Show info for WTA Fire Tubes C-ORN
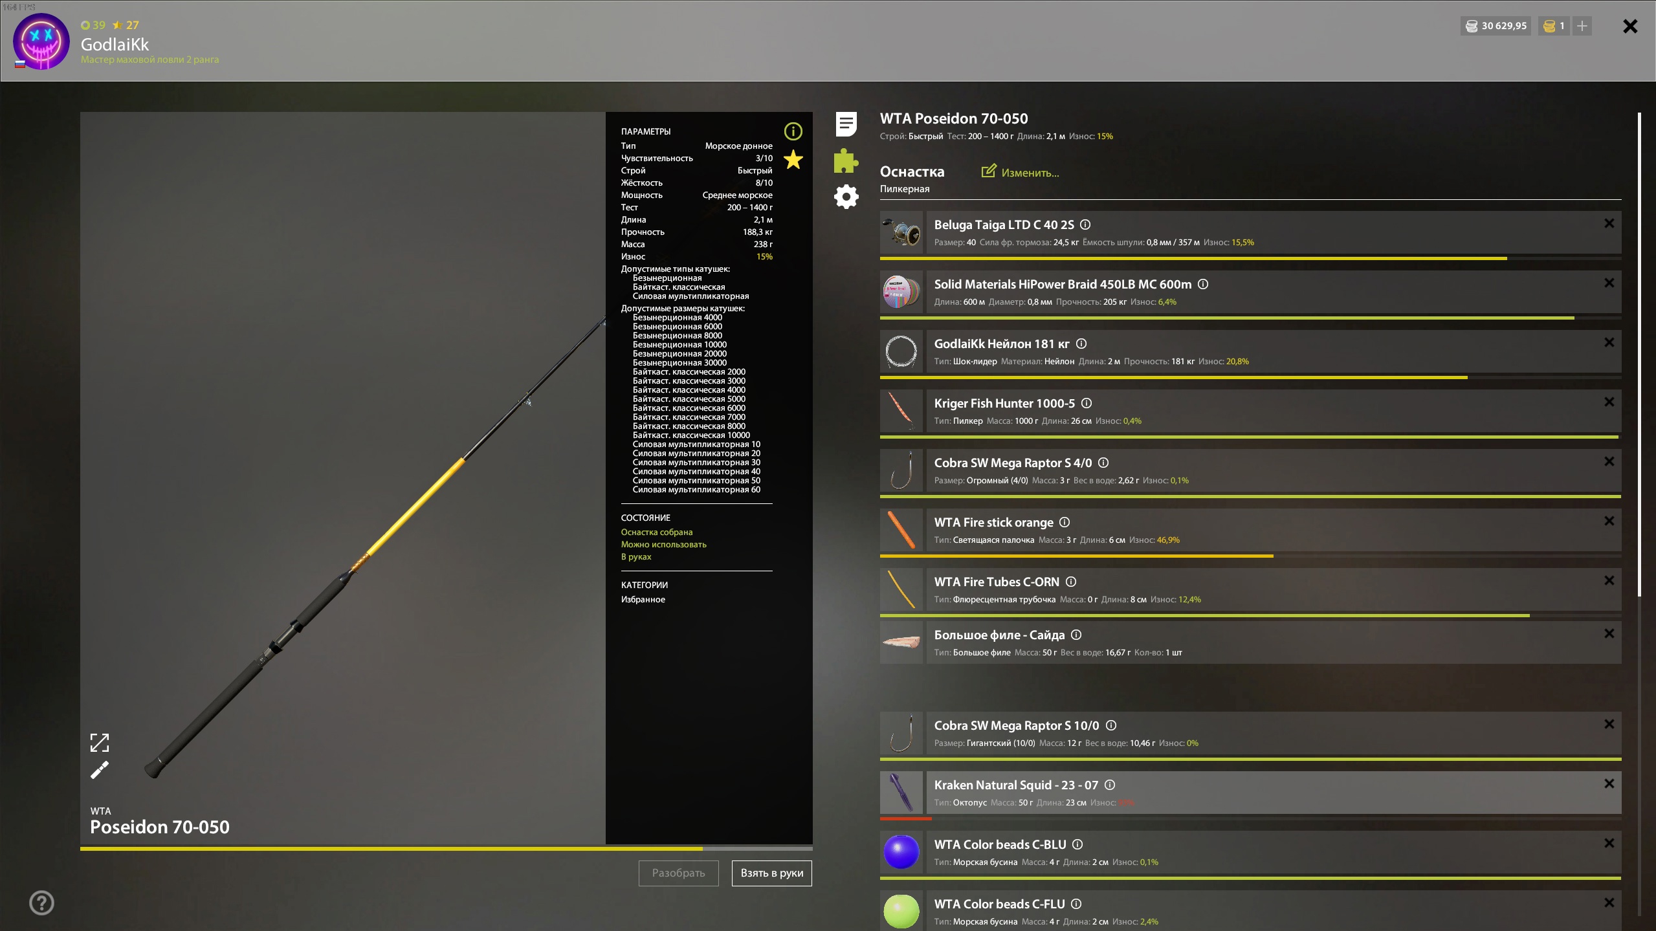 pyautogui.click(x=1071, y=582)
